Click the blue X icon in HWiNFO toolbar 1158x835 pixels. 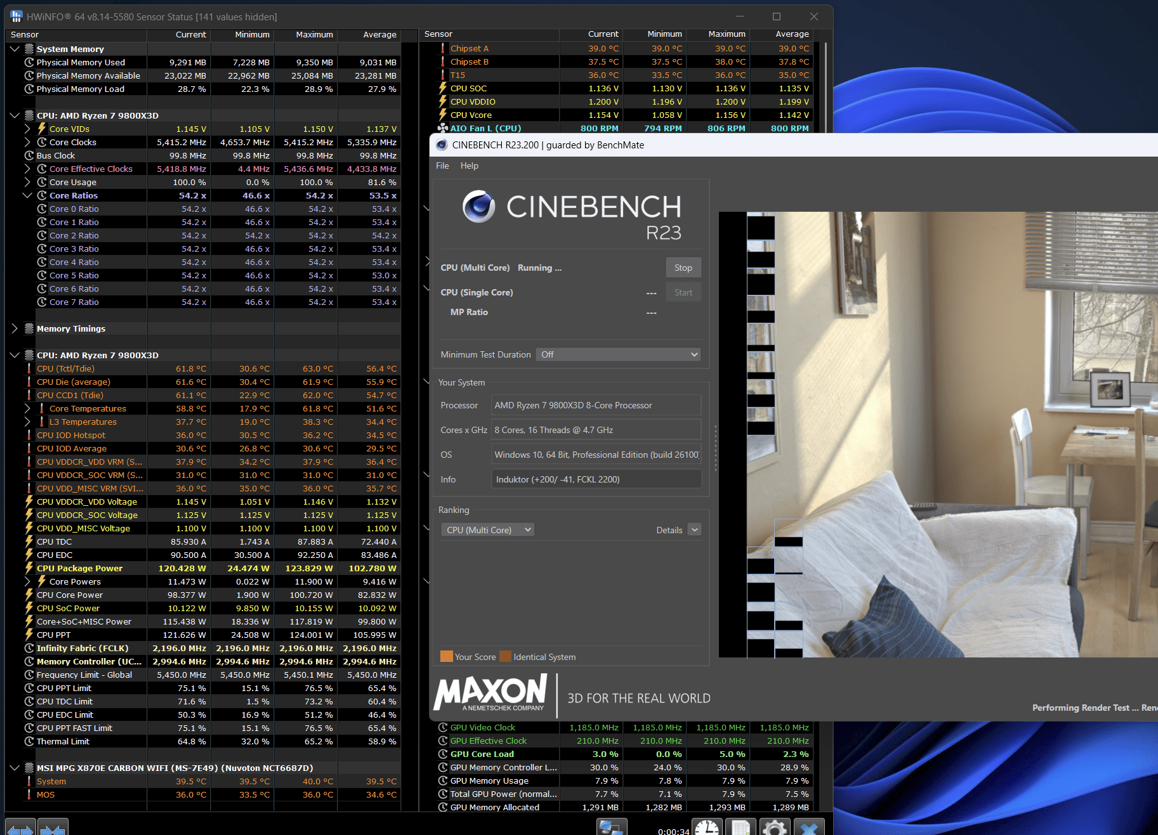tap(809, 827)
